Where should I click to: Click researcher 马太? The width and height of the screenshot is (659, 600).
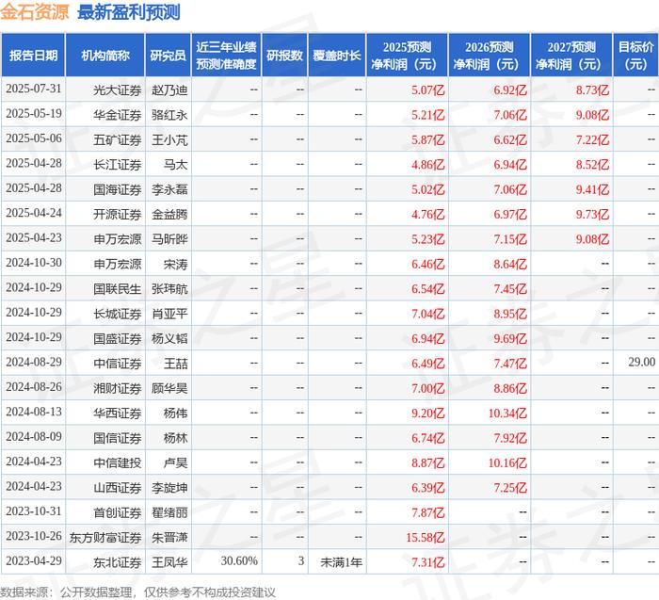click(x=175, y=165)
